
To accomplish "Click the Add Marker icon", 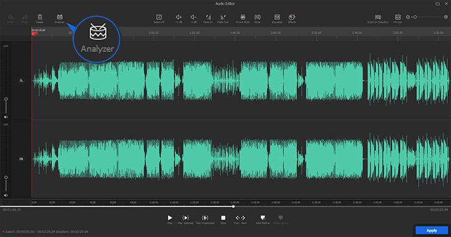I will 263,218.
